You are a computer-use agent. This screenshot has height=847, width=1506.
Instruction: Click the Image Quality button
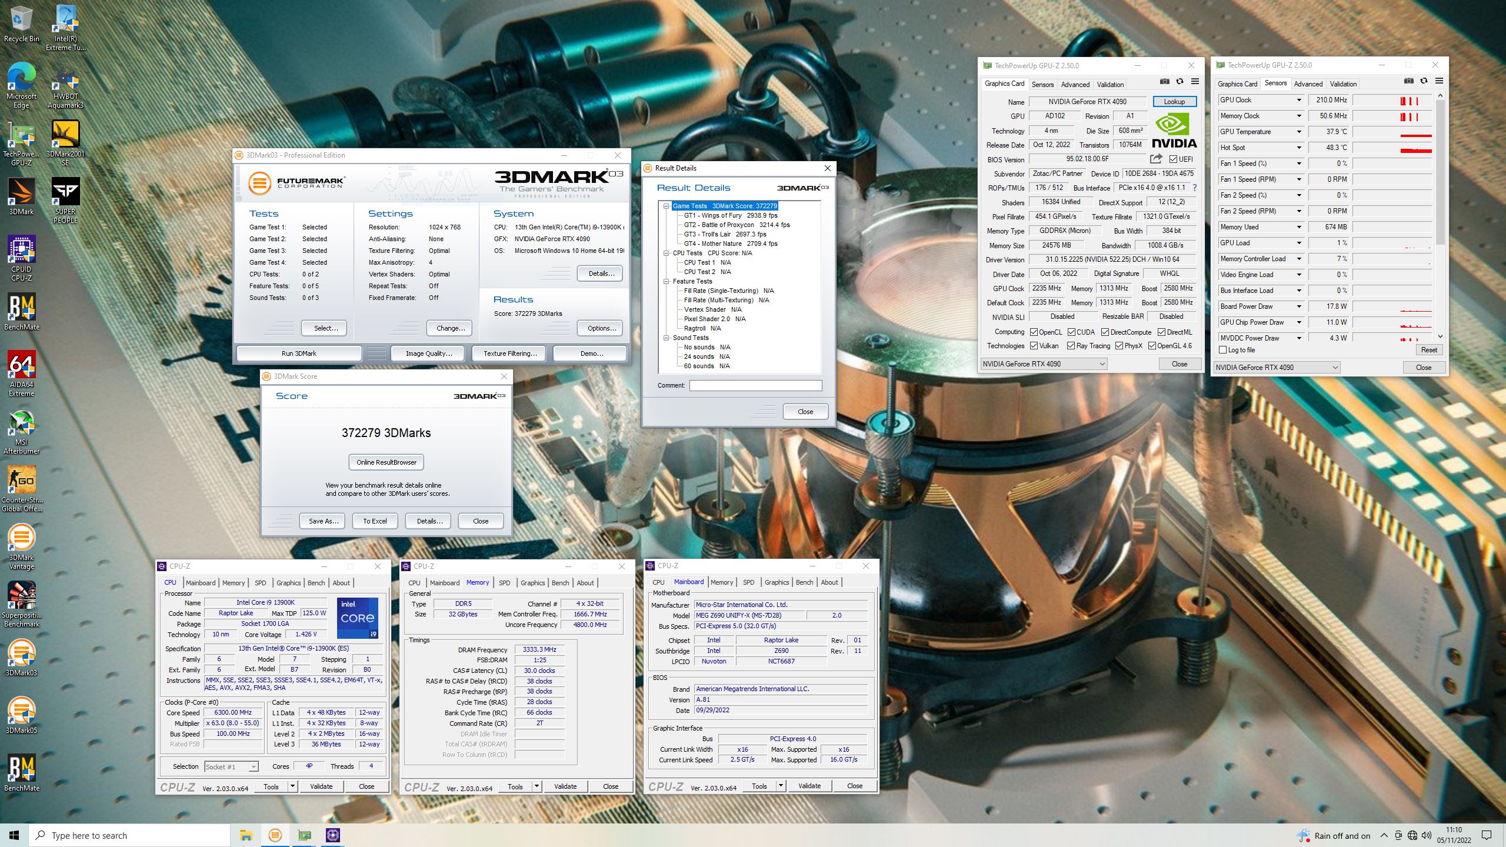(x=429, y=354)
